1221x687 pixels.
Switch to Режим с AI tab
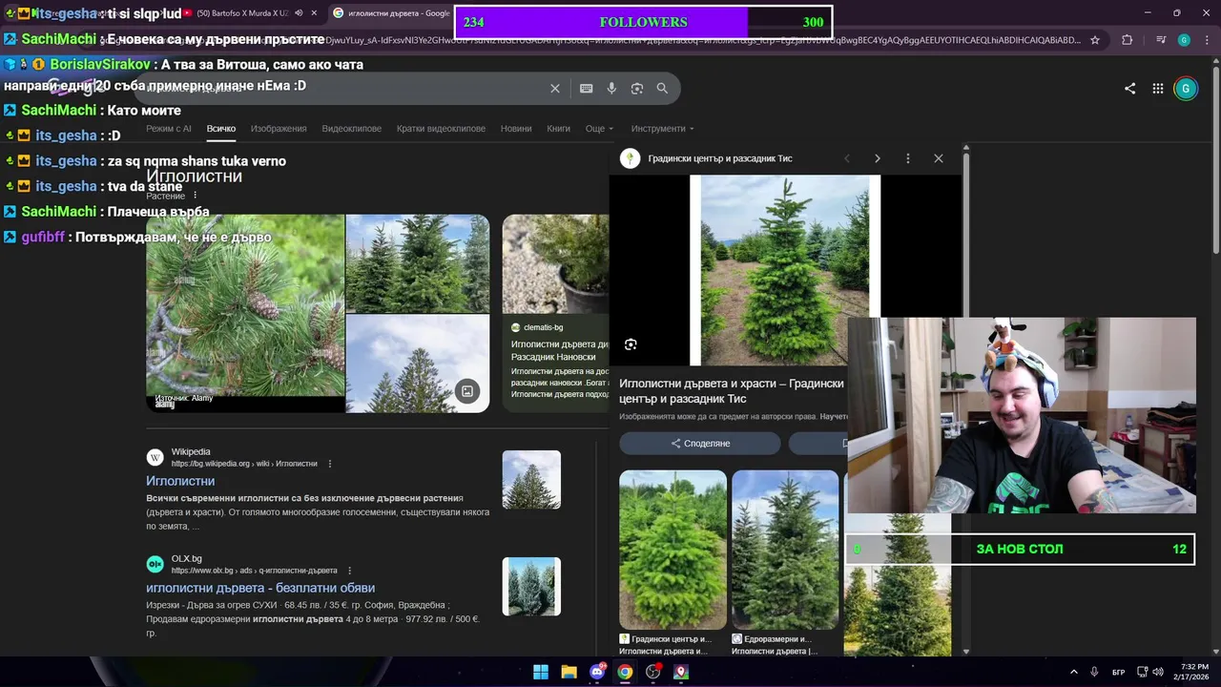[168, 129]
